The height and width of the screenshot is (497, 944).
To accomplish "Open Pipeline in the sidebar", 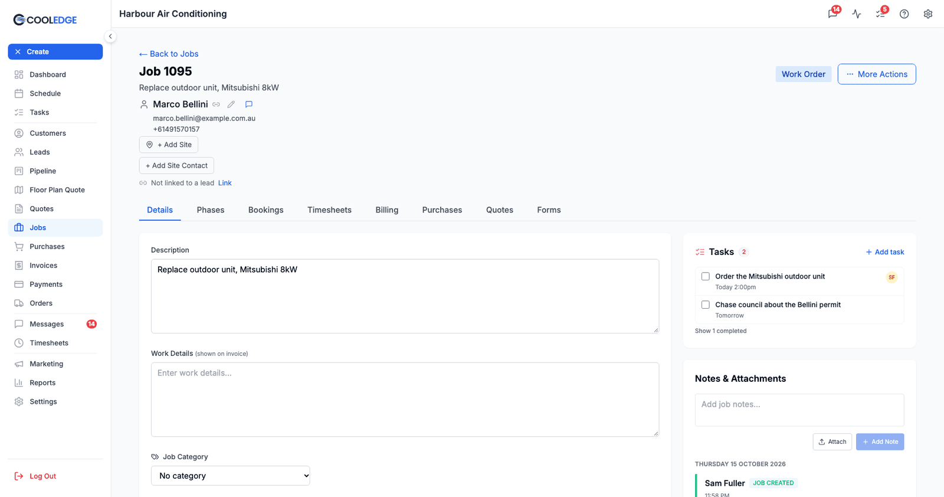I will (55, 171).
